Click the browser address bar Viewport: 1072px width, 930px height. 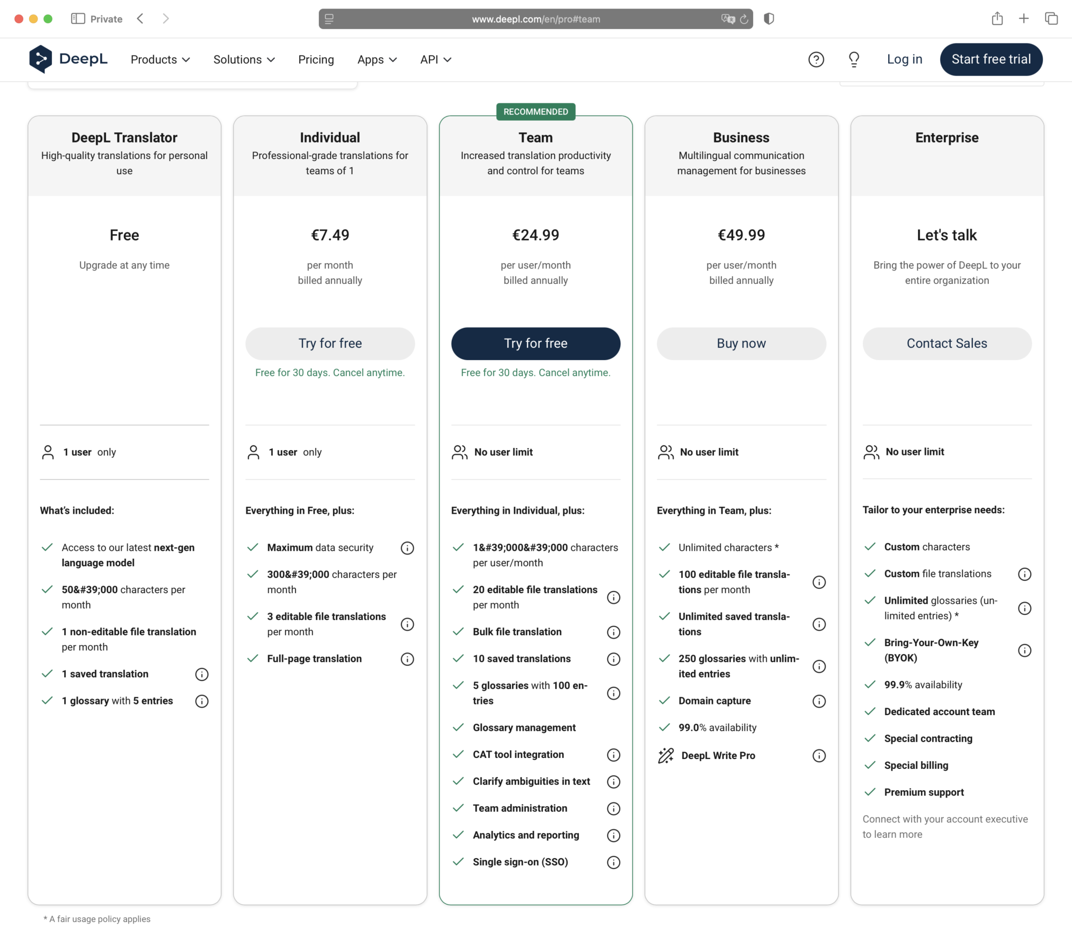coord(535,19)
